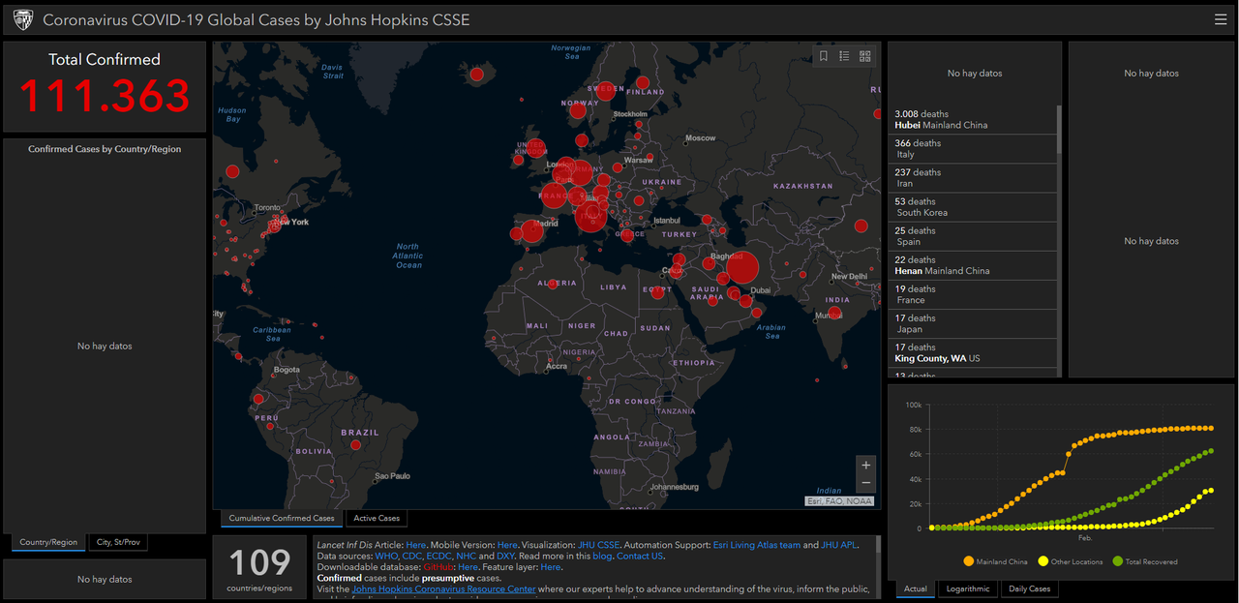Viewport: 1239px width, 603px height.
Task: Open the ECDC data source link
Action: 439,557
